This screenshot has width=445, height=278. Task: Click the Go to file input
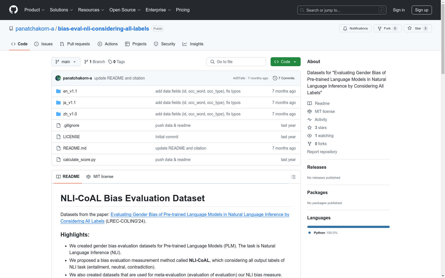point(236,62)
